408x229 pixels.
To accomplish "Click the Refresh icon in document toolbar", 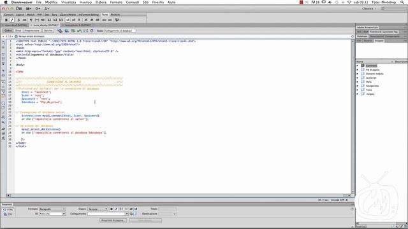I will (x=92, y=31).
